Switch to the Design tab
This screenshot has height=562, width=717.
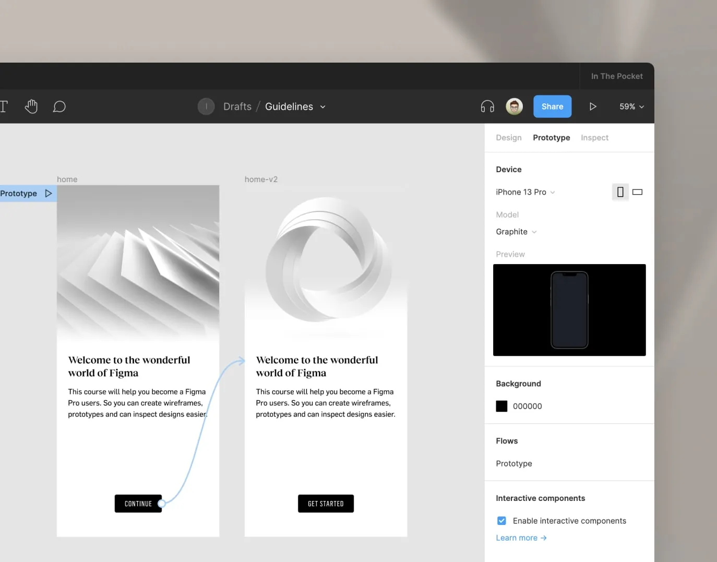[508, 137]
